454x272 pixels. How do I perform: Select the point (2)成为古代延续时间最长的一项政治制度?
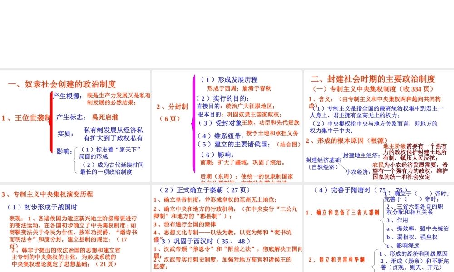coord(112,168)
